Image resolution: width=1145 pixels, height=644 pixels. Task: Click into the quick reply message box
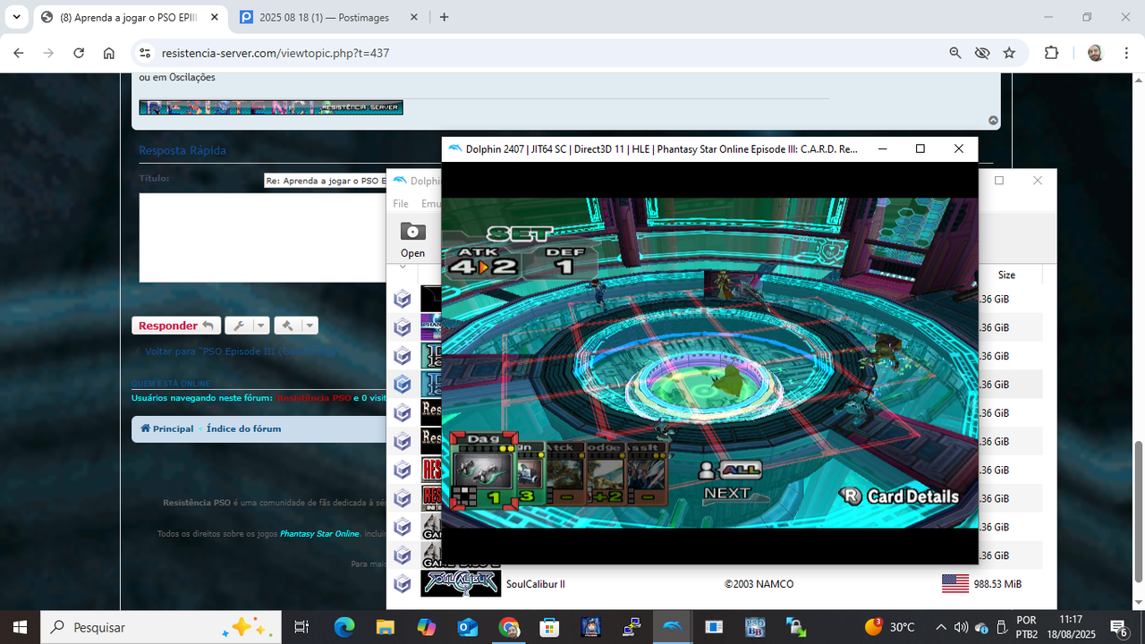(x=263, y=237)
